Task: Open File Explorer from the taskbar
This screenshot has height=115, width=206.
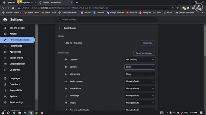Action: pyautogui.click(x=20, y=113)
